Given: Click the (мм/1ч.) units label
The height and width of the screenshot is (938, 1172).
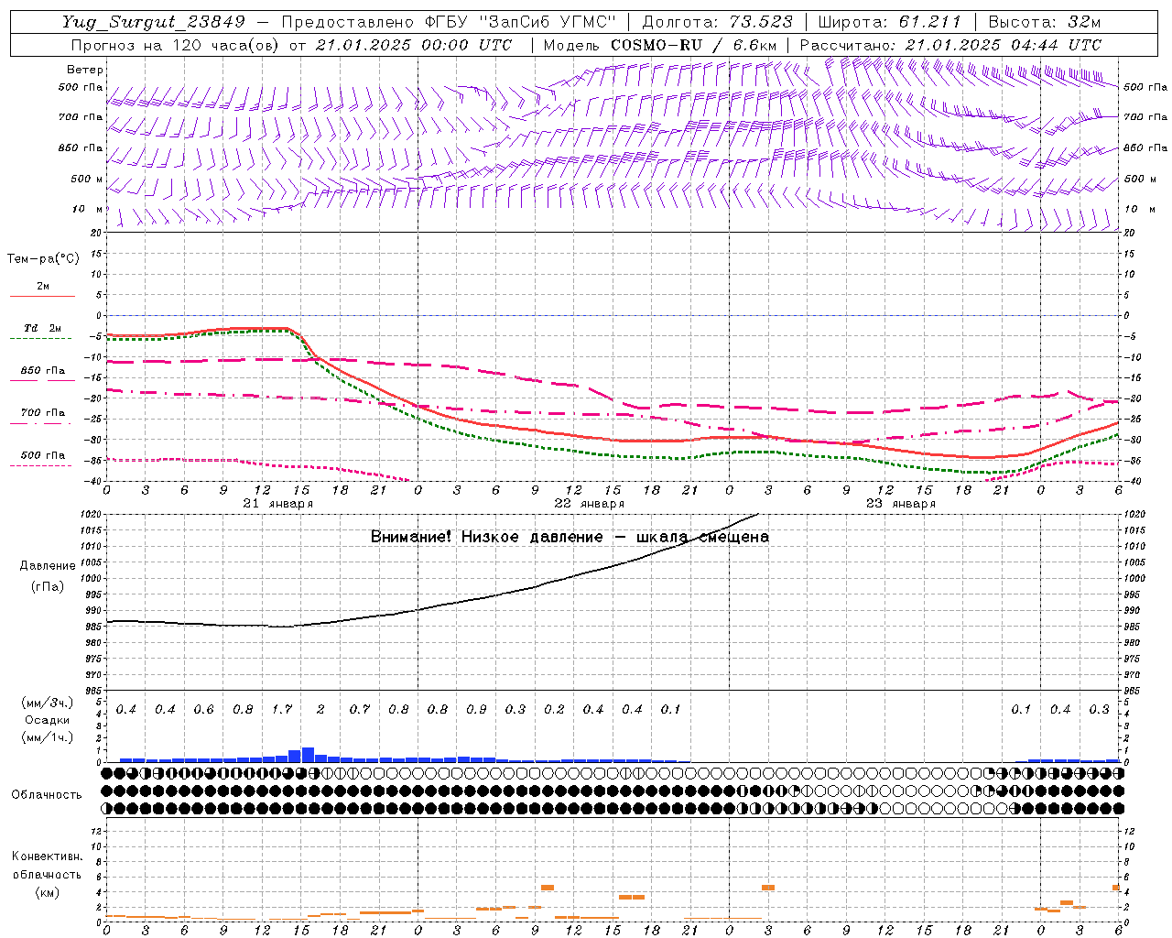Looking at the screenshot, I should pos(48,736).
